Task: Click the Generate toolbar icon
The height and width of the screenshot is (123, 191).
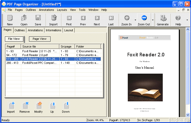Action: pos(163,20)
